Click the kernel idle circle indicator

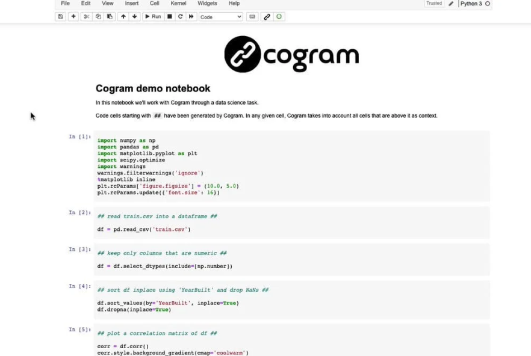pyautogui.click(x=488, y=4)
